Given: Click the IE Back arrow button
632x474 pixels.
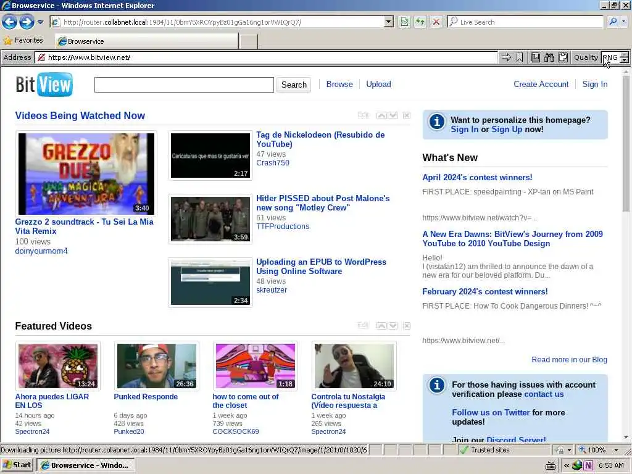Looking at the screenshot, I should tap(10, 22).
